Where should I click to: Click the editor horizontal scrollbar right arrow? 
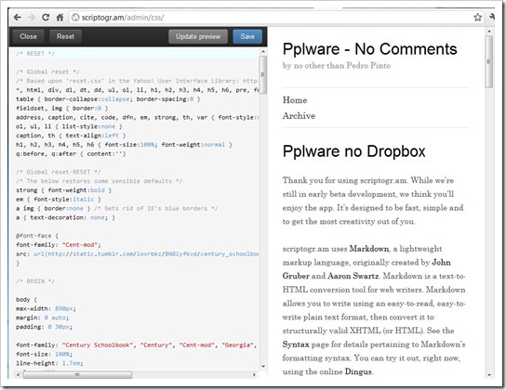point(254,374)
